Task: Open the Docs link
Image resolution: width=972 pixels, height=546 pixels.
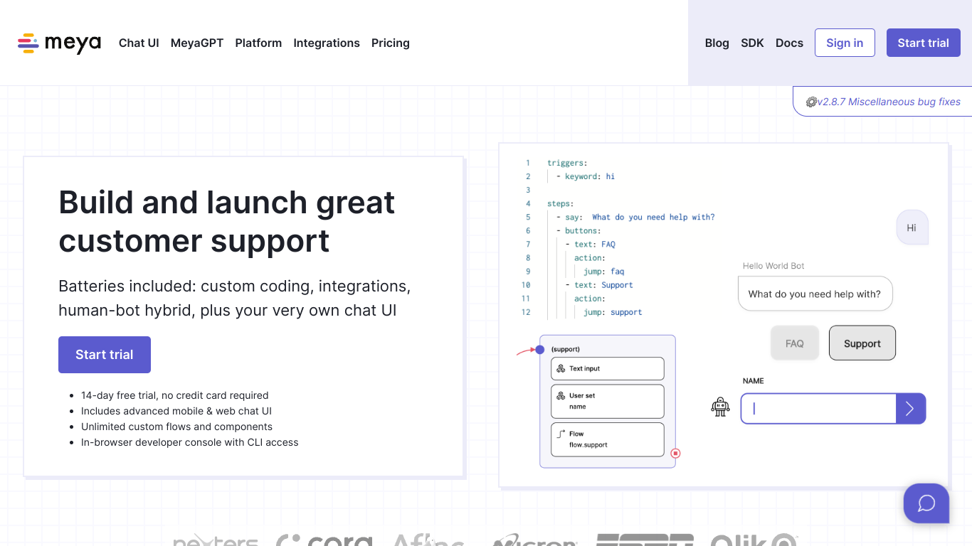Action: [x=789, y=43]
